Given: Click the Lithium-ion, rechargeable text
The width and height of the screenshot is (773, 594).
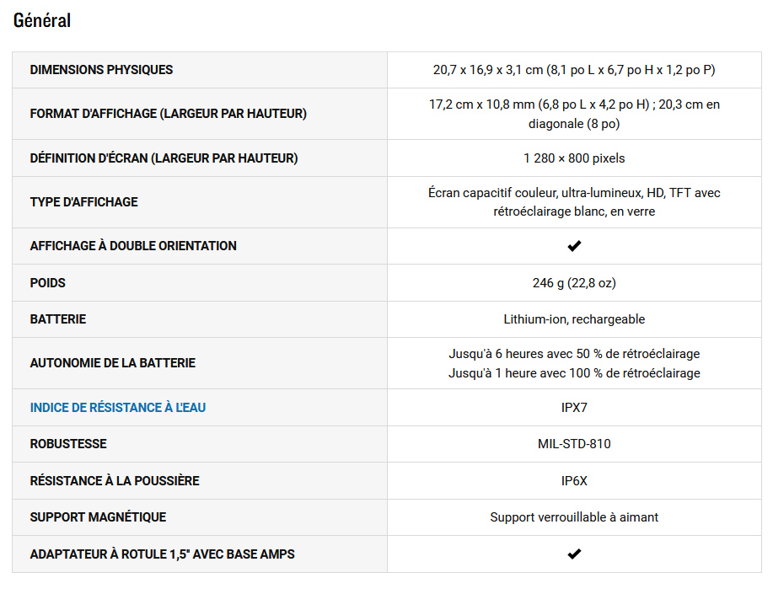Looking at the screenshot, I should [574, 319].
